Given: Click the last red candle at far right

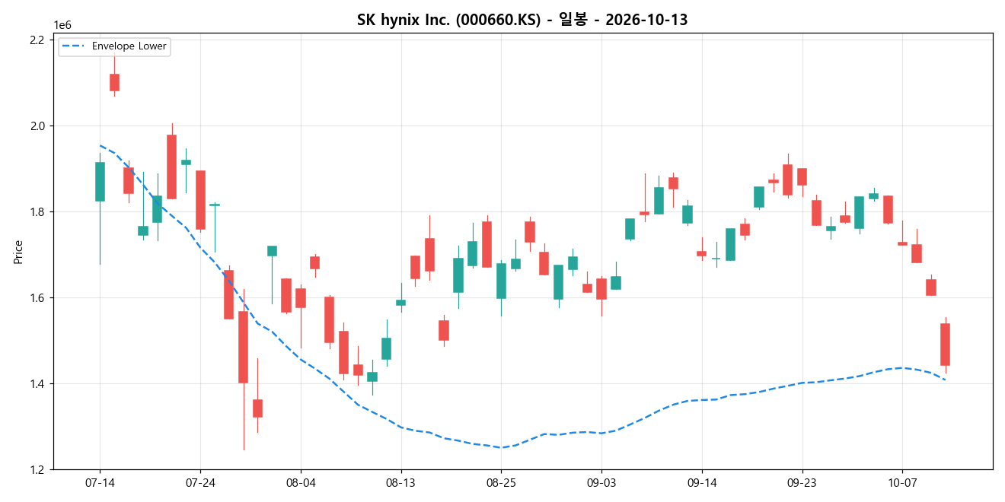Looking at the screenshot, I should pyautogui.click(x=945, y=345).
